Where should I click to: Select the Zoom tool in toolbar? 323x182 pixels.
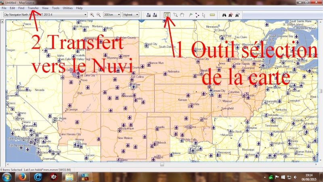click(175, 15)
